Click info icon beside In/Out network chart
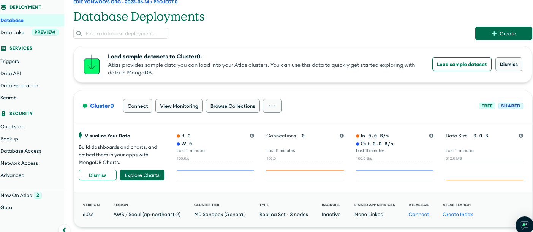 431,136
